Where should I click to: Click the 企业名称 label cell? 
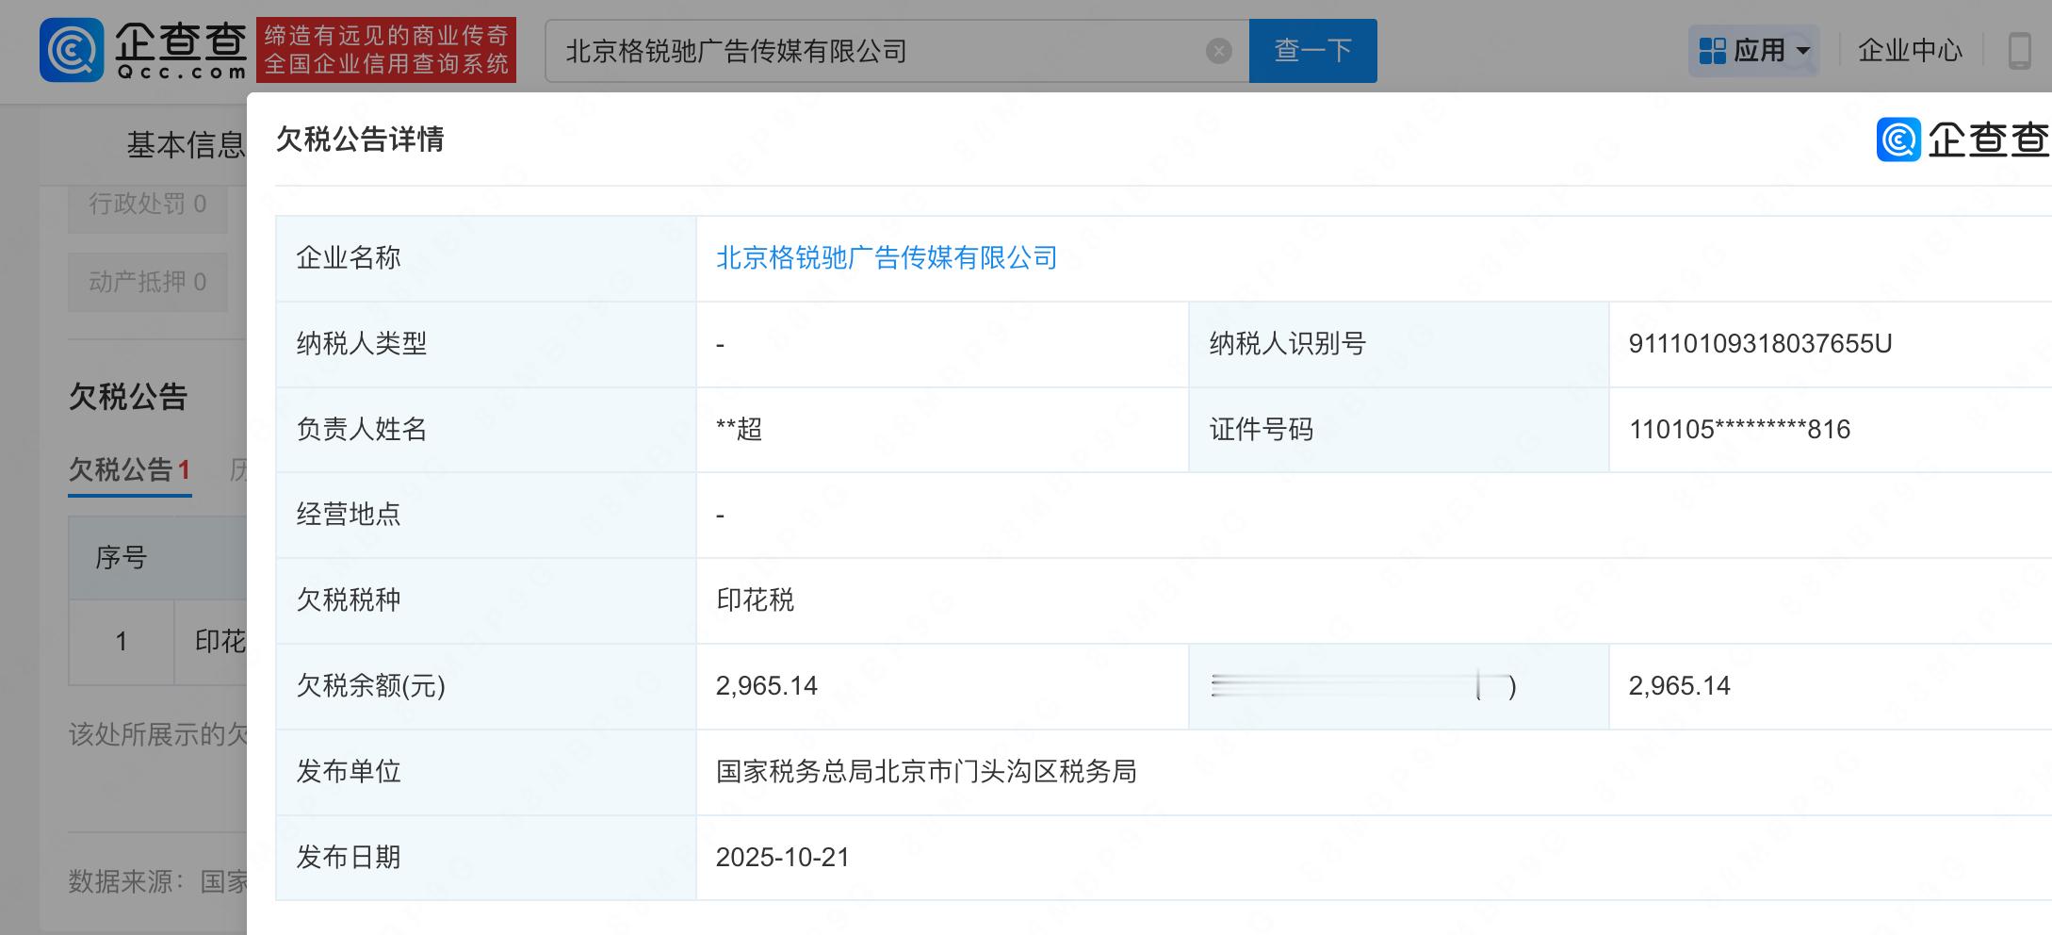coord(486,258)
